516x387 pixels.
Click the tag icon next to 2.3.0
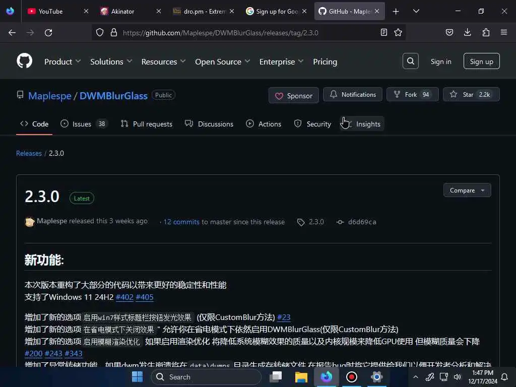point(301,222)
